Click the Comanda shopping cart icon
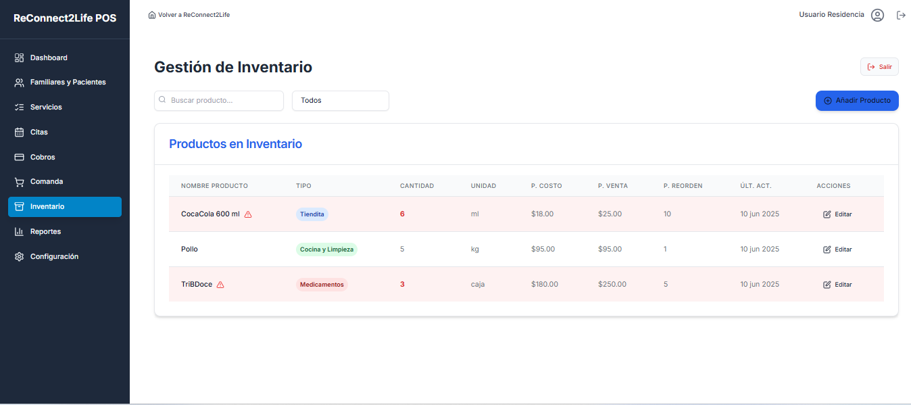Screen dimensions: 911x405 19,182
